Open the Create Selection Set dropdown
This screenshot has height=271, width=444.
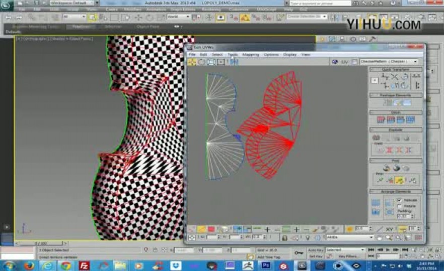point(307,17)
